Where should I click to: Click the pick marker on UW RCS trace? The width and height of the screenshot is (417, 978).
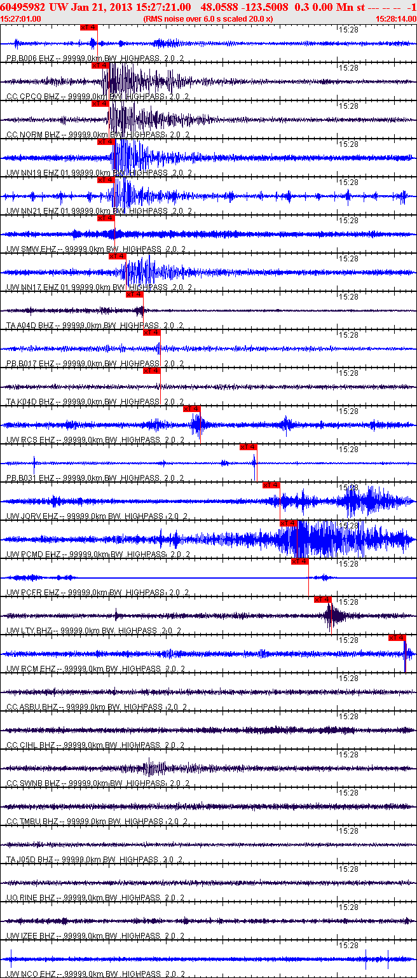[x=192, y=409]
